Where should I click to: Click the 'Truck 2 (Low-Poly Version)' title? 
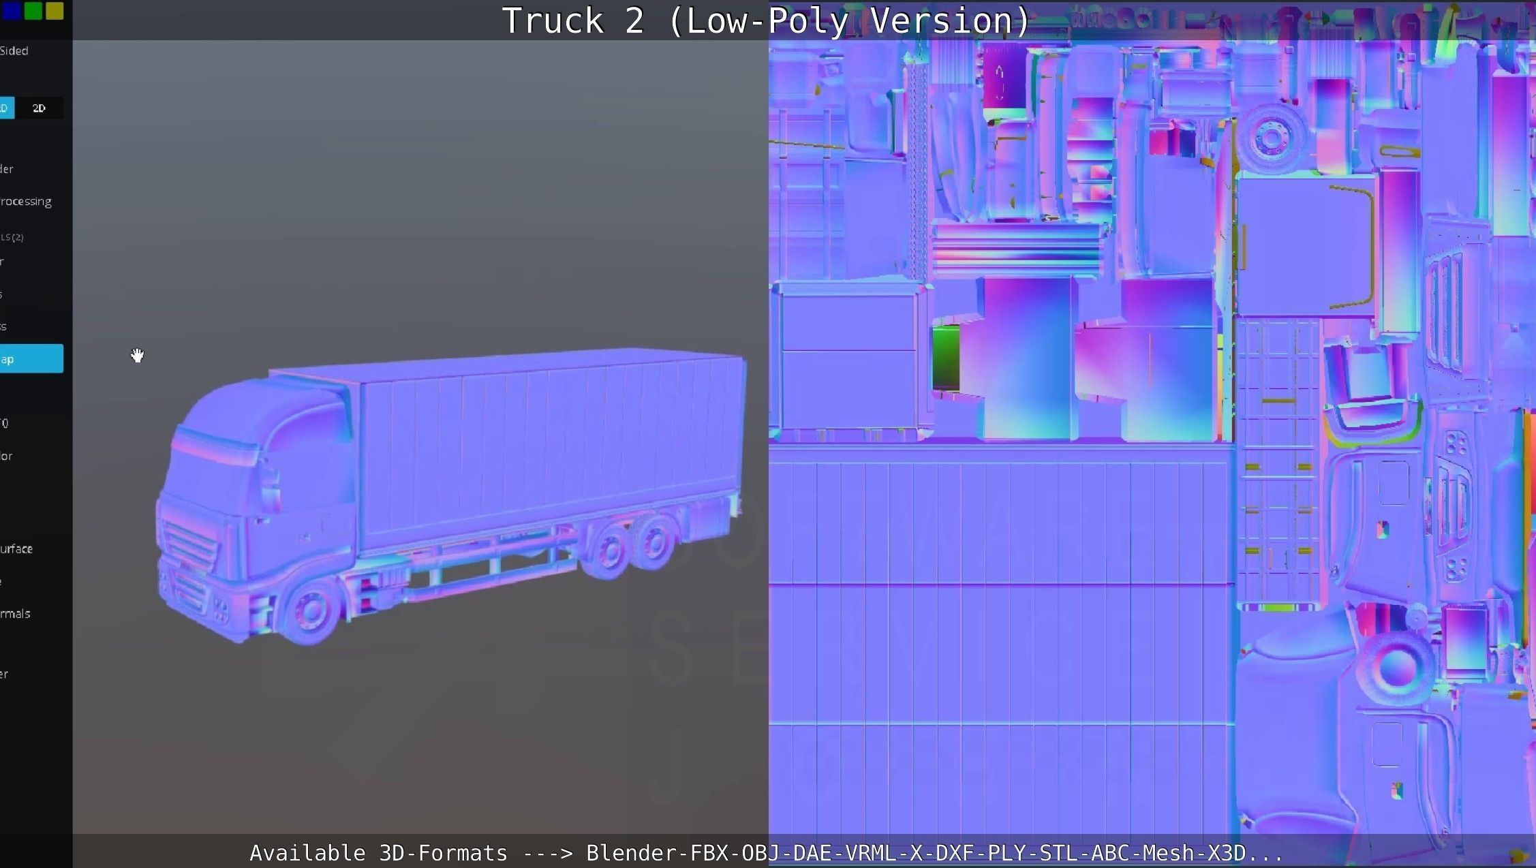766,20
